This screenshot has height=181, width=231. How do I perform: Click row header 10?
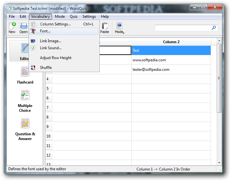[49, 136]
